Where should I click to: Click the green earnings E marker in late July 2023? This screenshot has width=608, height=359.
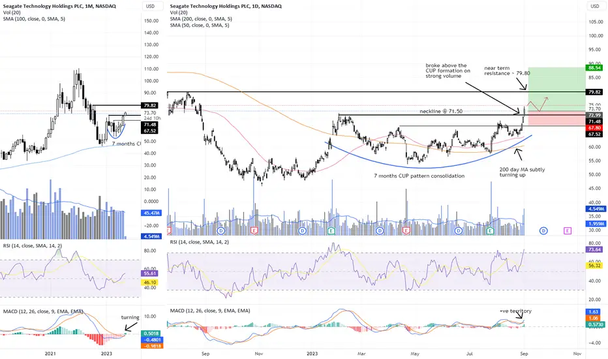click(x=490, y=230)
